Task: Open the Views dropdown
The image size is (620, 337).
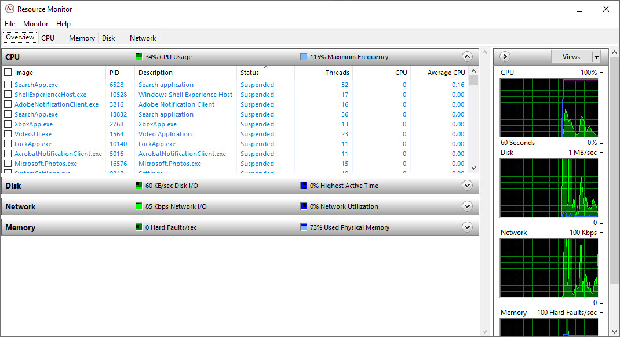Action: tap(595, 56)
